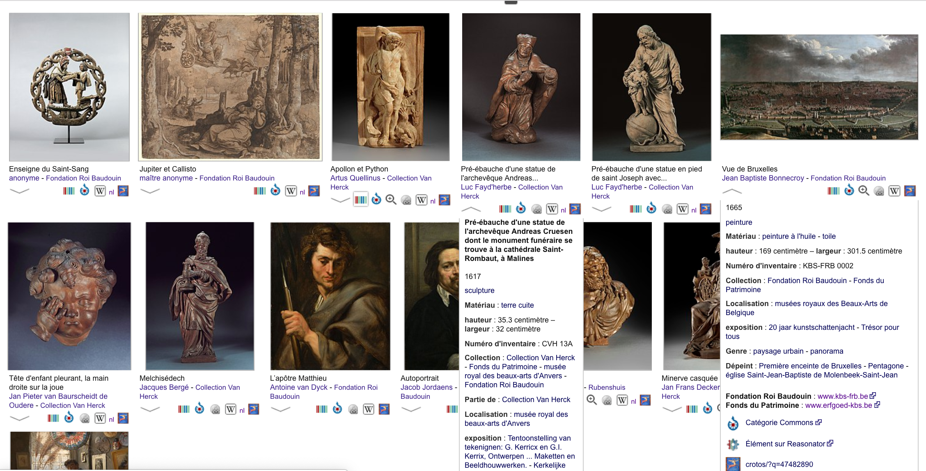Expand details chevron under Minerve casquée
926x471 pixels.
[672, 409]
